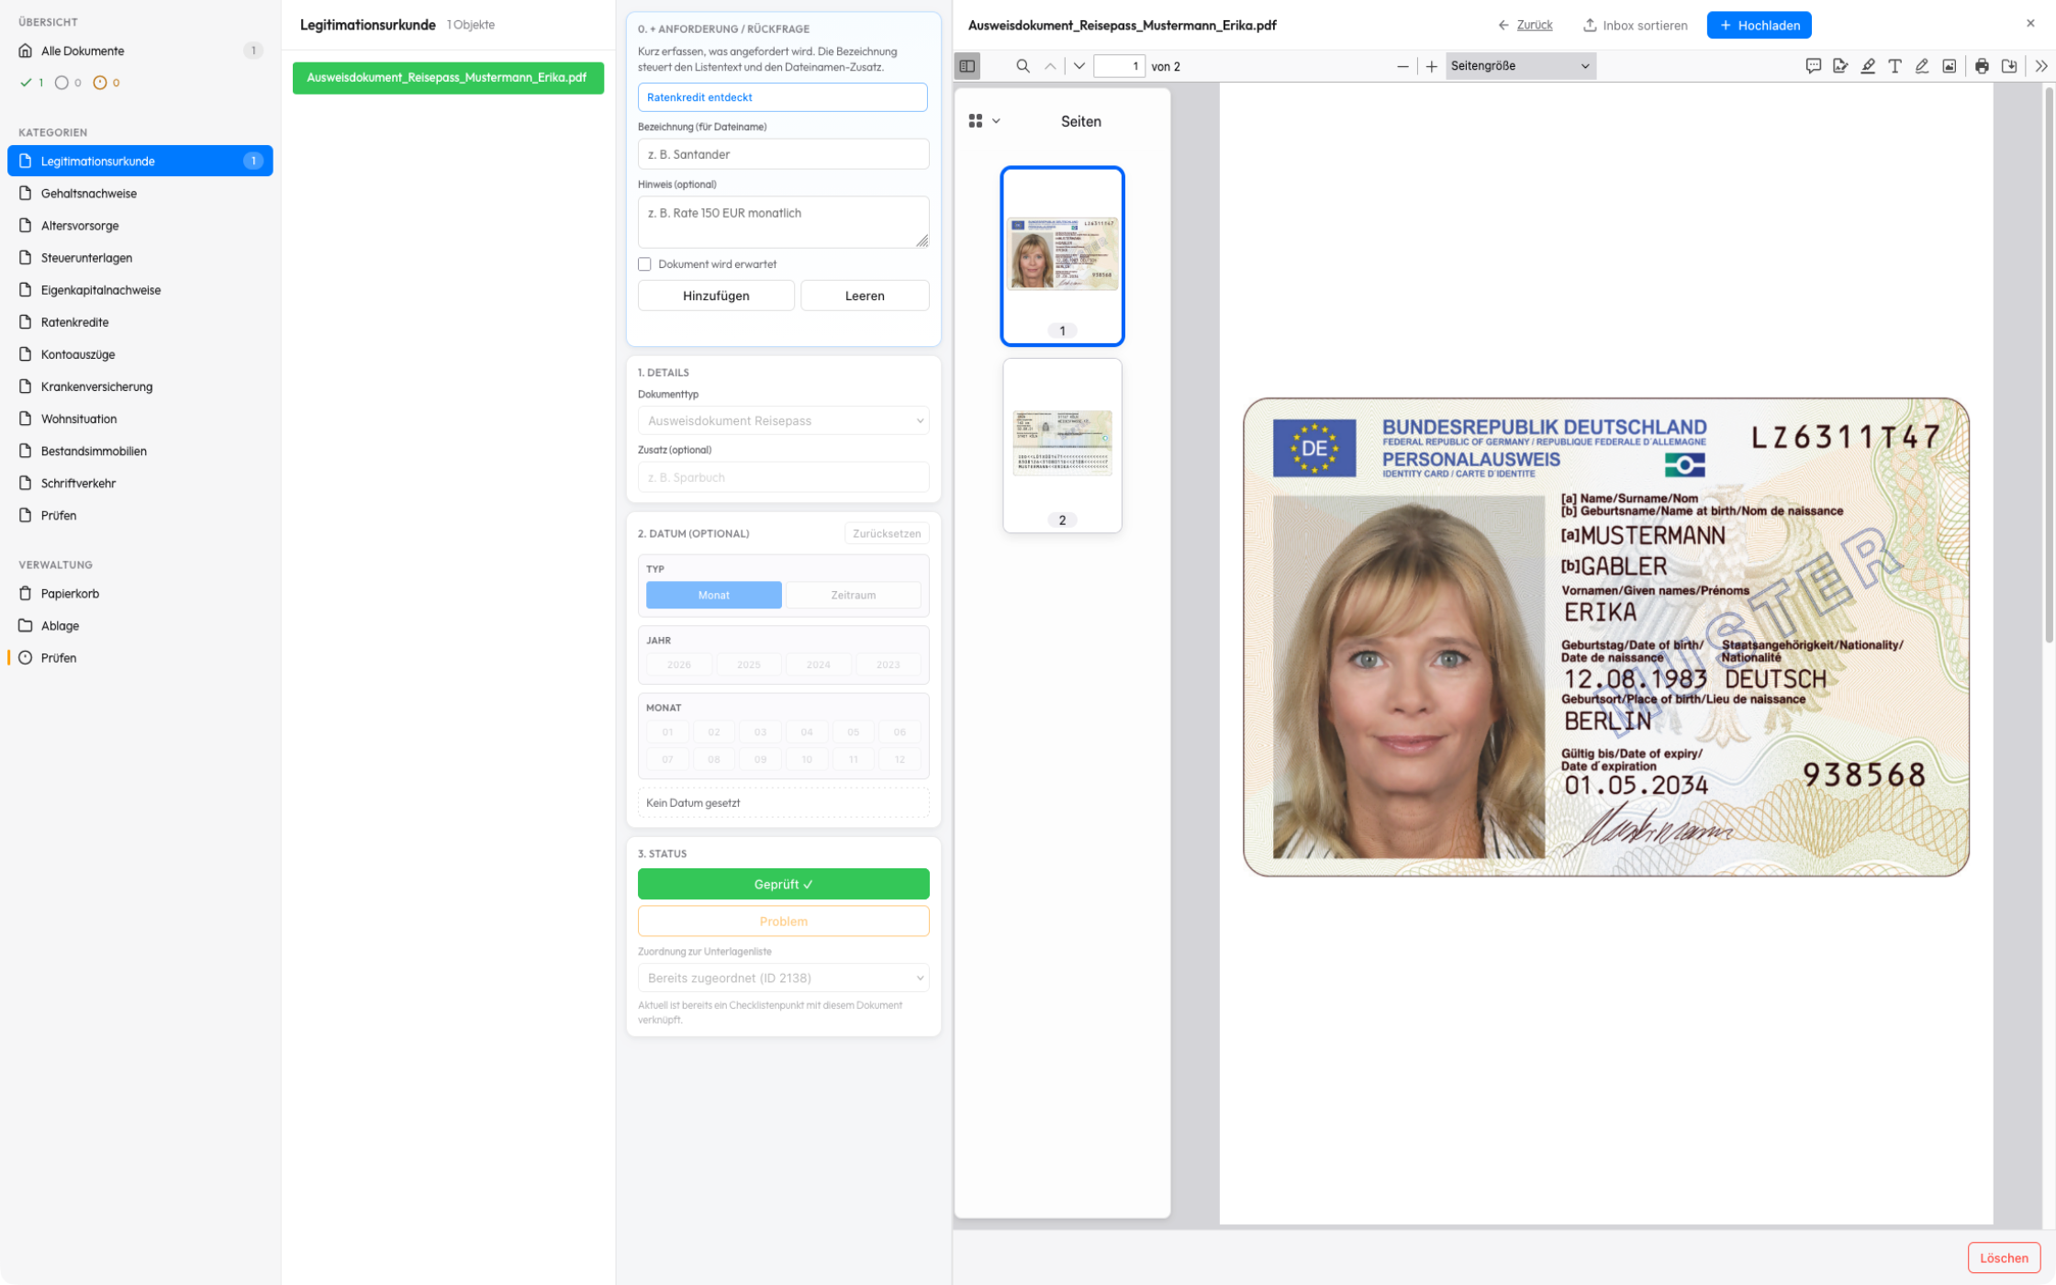Toggle the PDF sidebar panel icon
The image size is (2056, 1285).
point(967,66)
